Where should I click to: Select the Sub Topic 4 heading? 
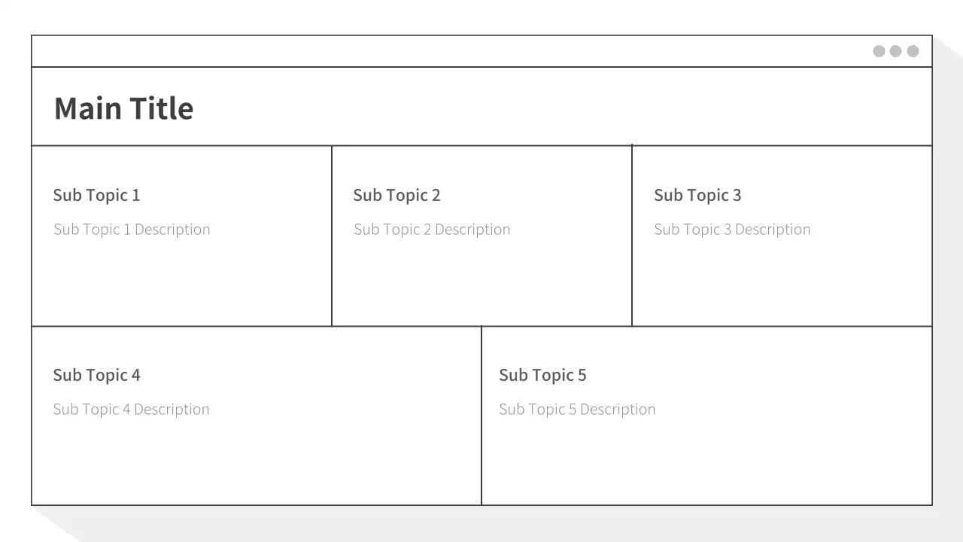[x=96, y=375]
